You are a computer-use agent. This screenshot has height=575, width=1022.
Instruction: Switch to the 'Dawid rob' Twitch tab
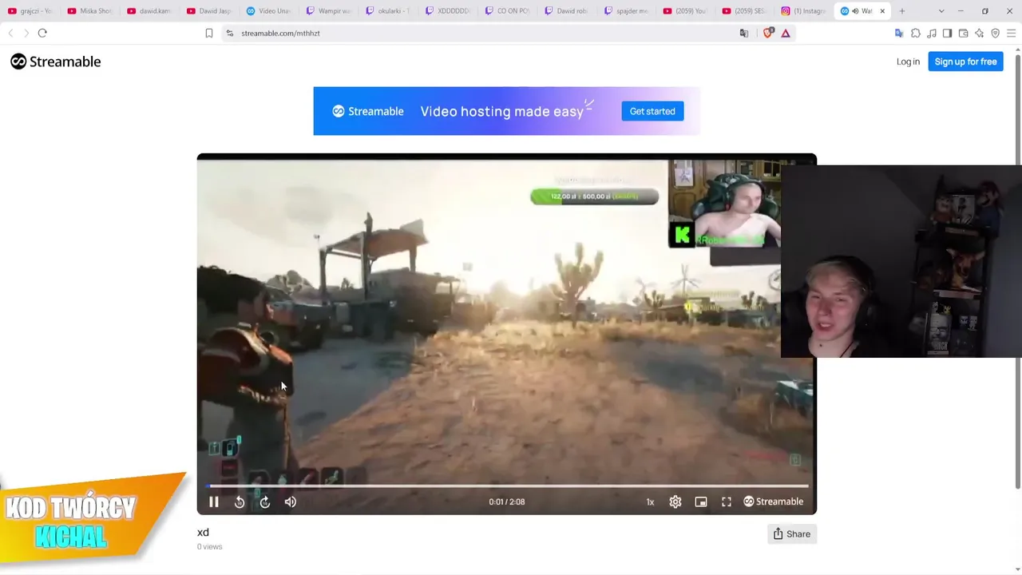[568, 11]
